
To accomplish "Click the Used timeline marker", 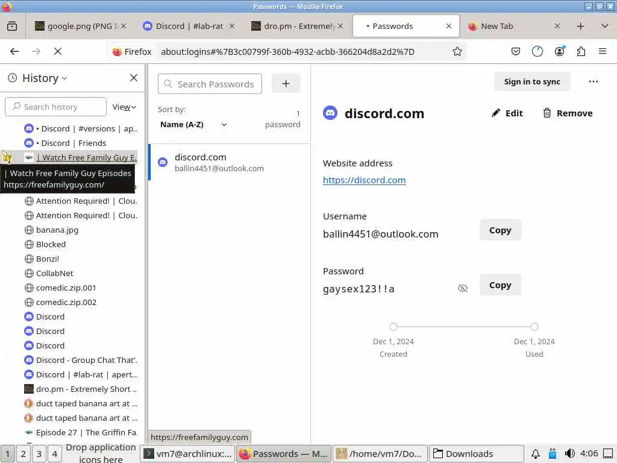I will coord(534,327).
